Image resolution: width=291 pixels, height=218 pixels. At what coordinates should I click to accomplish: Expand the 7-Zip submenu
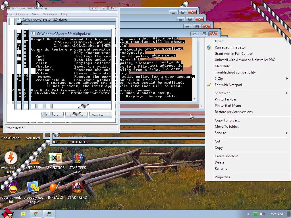pyautogui.click(x=248, y=79)
